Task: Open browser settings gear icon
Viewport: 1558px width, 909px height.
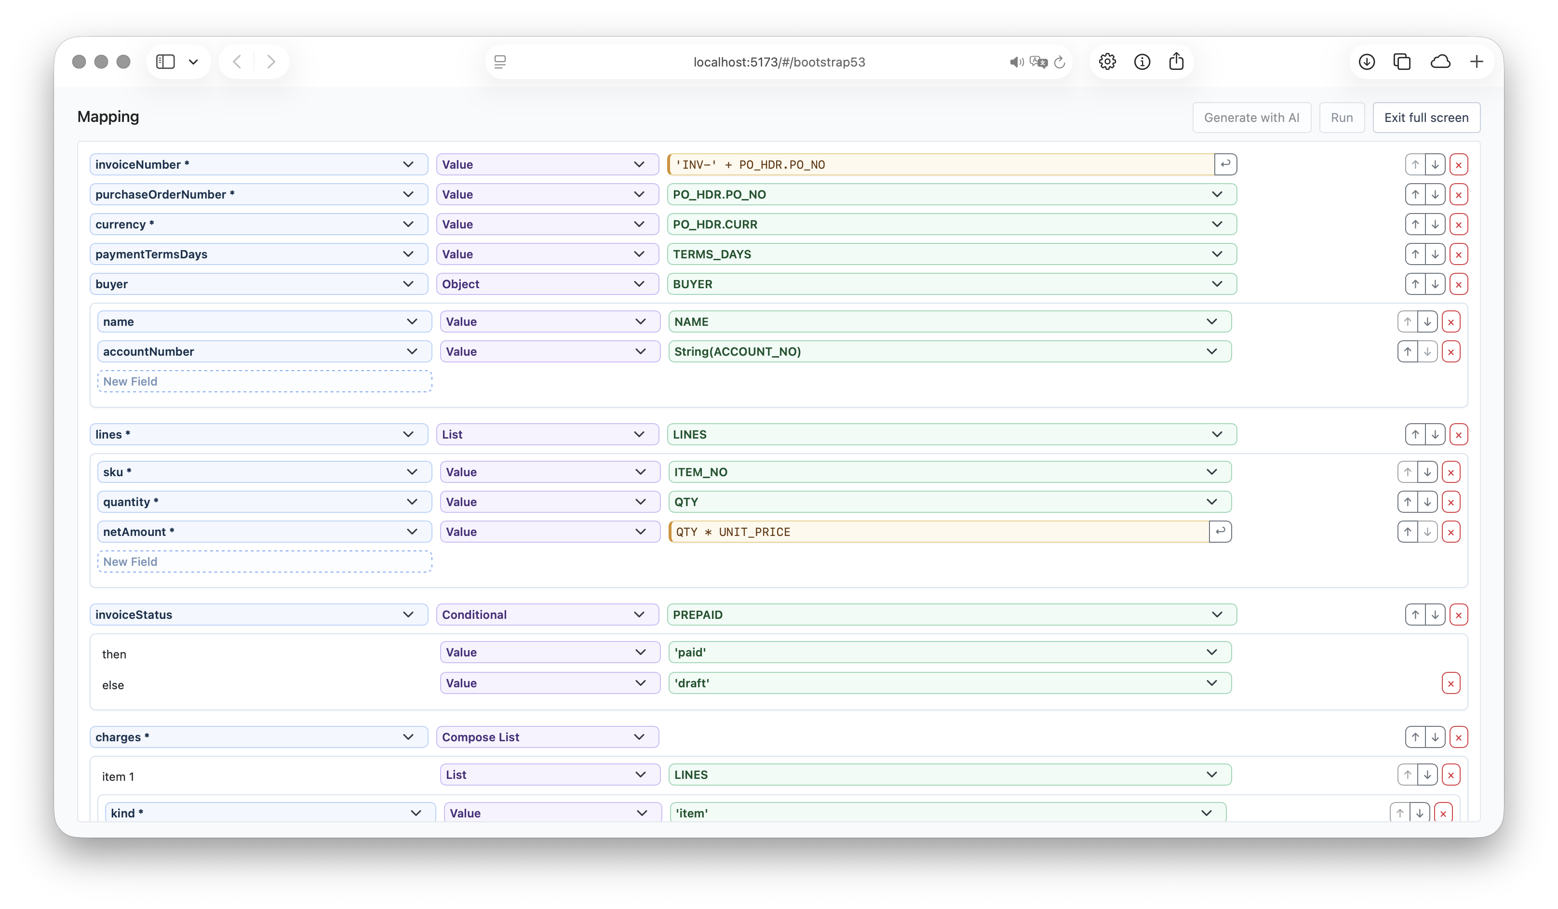Action: (1107, 62)
